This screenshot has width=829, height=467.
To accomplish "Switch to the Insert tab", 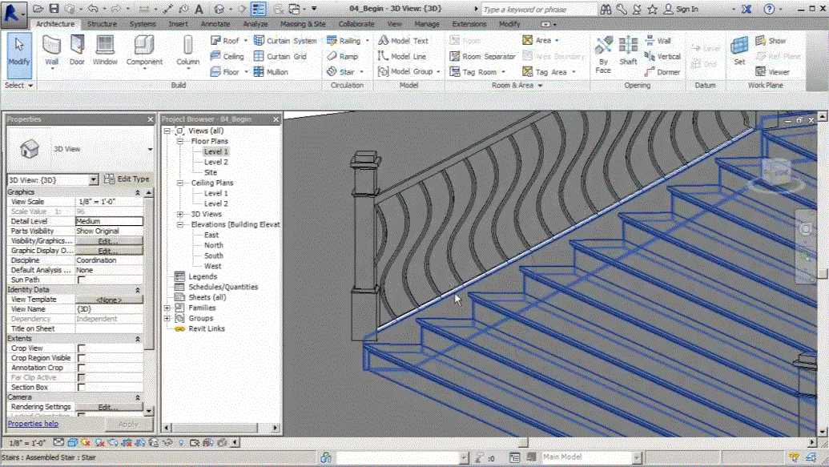I will 178,24.
